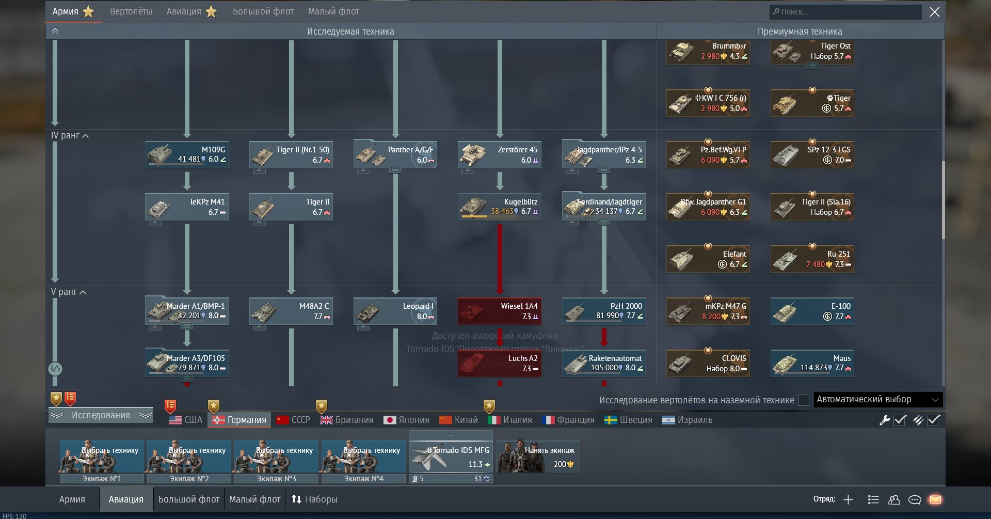Switch to the Вертолёты tab
Image resolution: width=991 pixels, height=519 pixels.
pyautogui.click(x=131, y=11)
